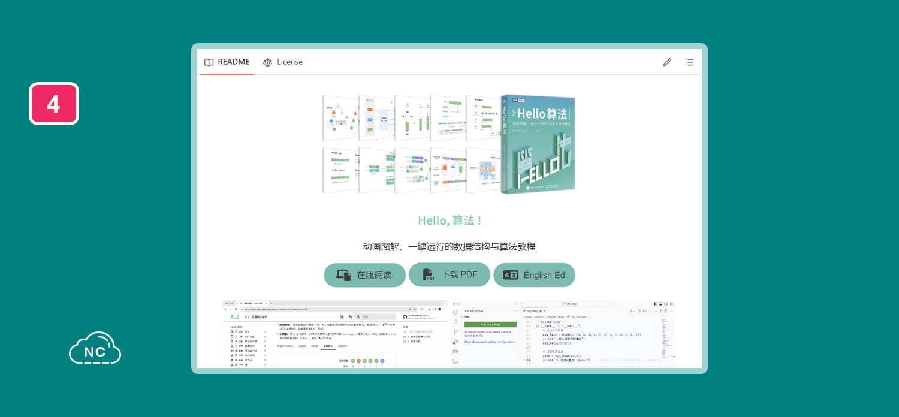Click the NC cloud logo

click(x=95, y=348)
